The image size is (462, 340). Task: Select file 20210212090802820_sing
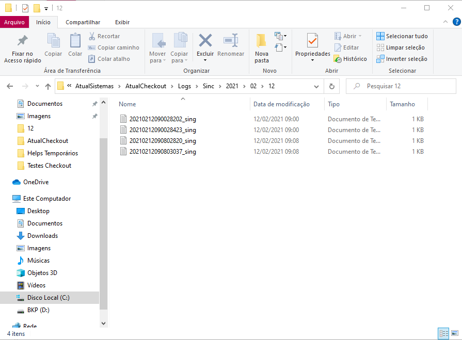point(163,141)
